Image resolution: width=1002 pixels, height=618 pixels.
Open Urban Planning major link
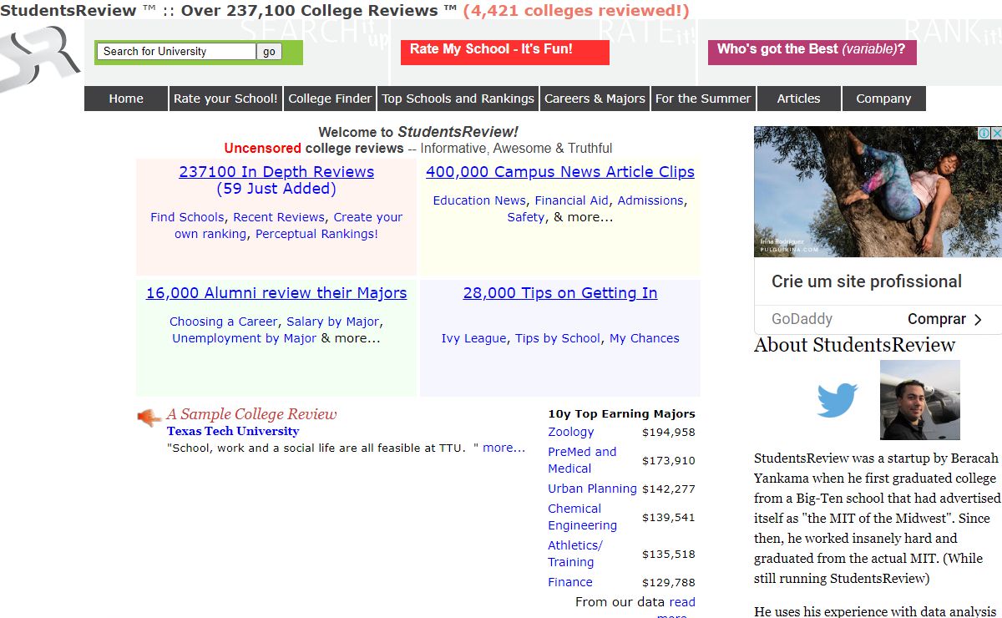tap(592, 489)
